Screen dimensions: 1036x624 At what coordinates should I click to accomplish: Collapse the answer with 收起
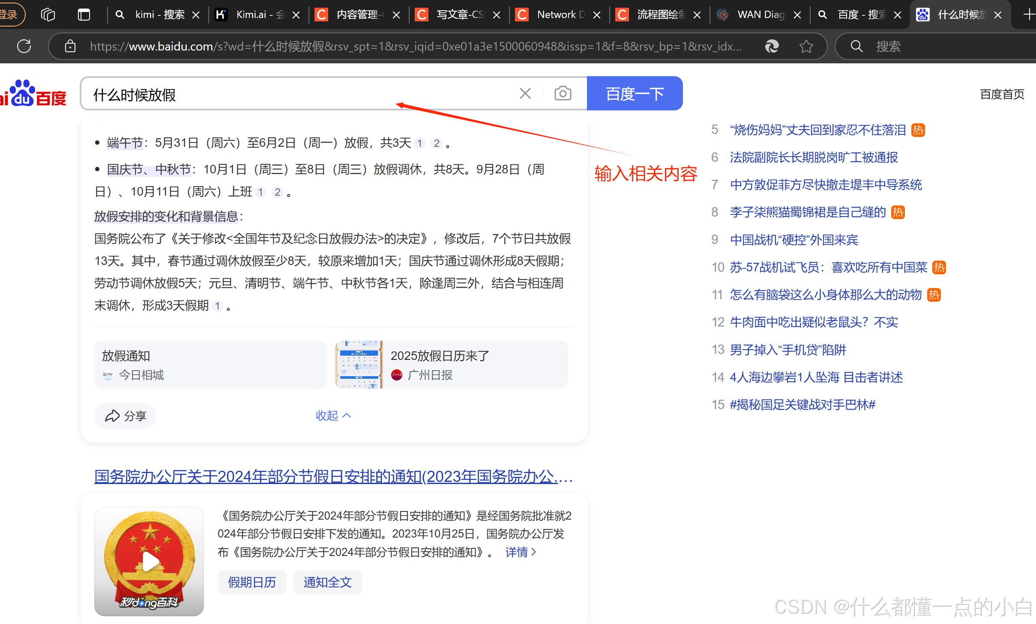tap(333, 416)
